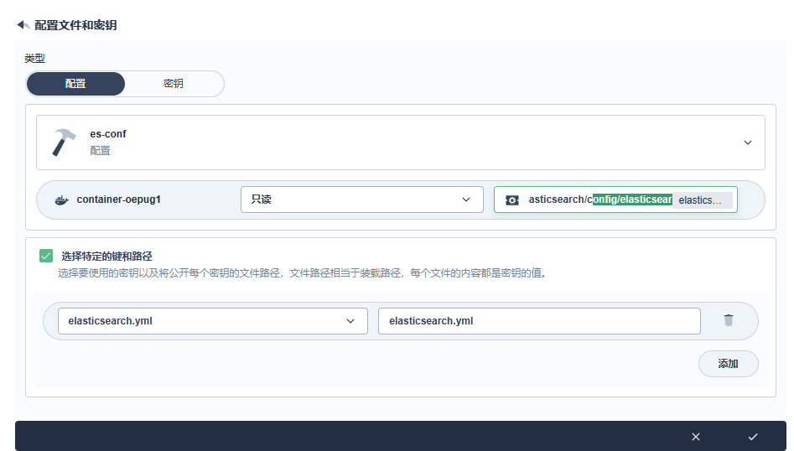Switch type to 密钥
794x451 pixels.
(174, 84)
